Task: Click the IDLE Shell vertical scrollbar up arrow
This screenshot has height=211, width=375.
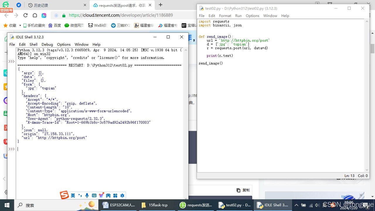Action: pos(186,50)
